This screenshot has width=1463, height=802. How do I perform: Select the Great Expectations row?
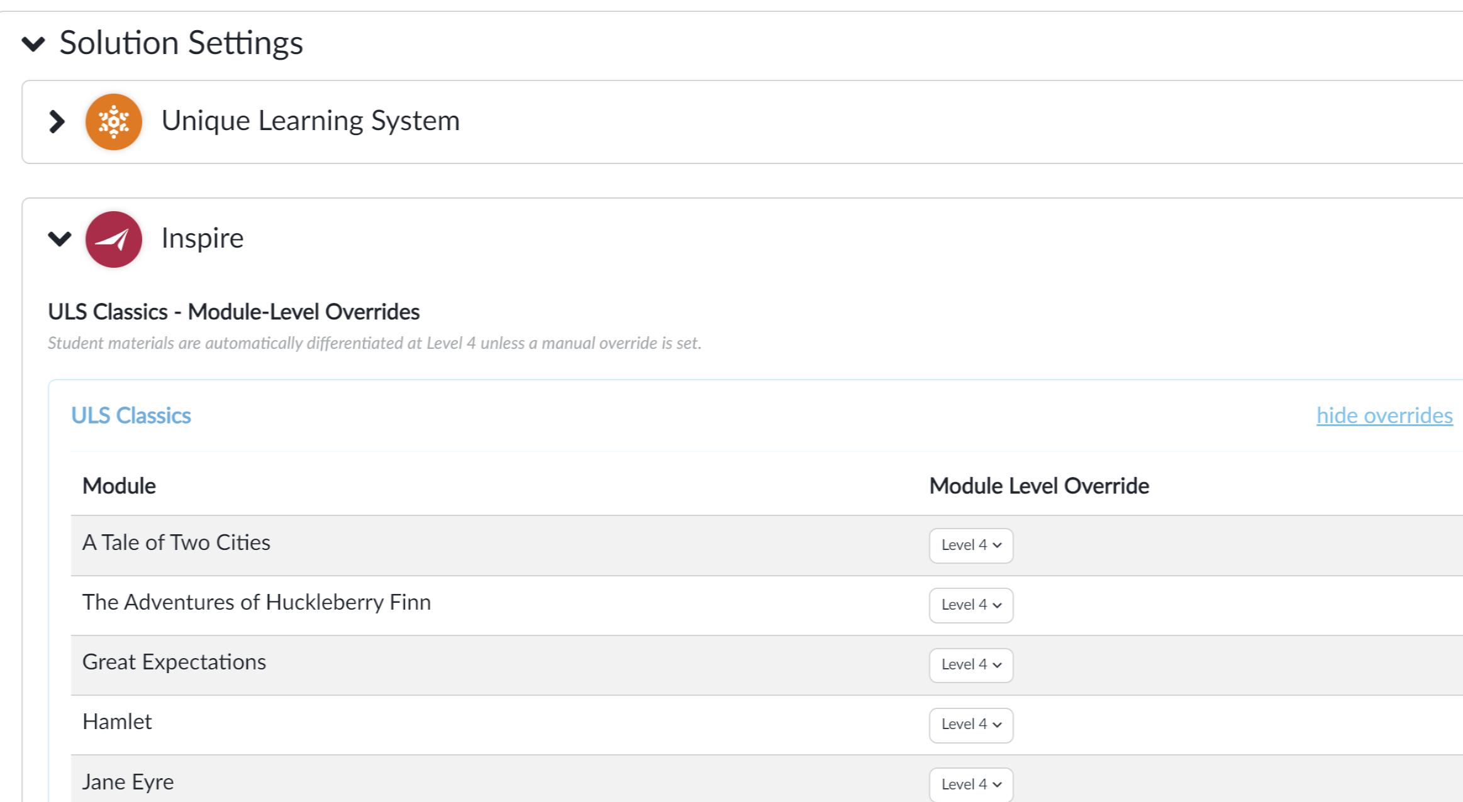click(767, 665)
